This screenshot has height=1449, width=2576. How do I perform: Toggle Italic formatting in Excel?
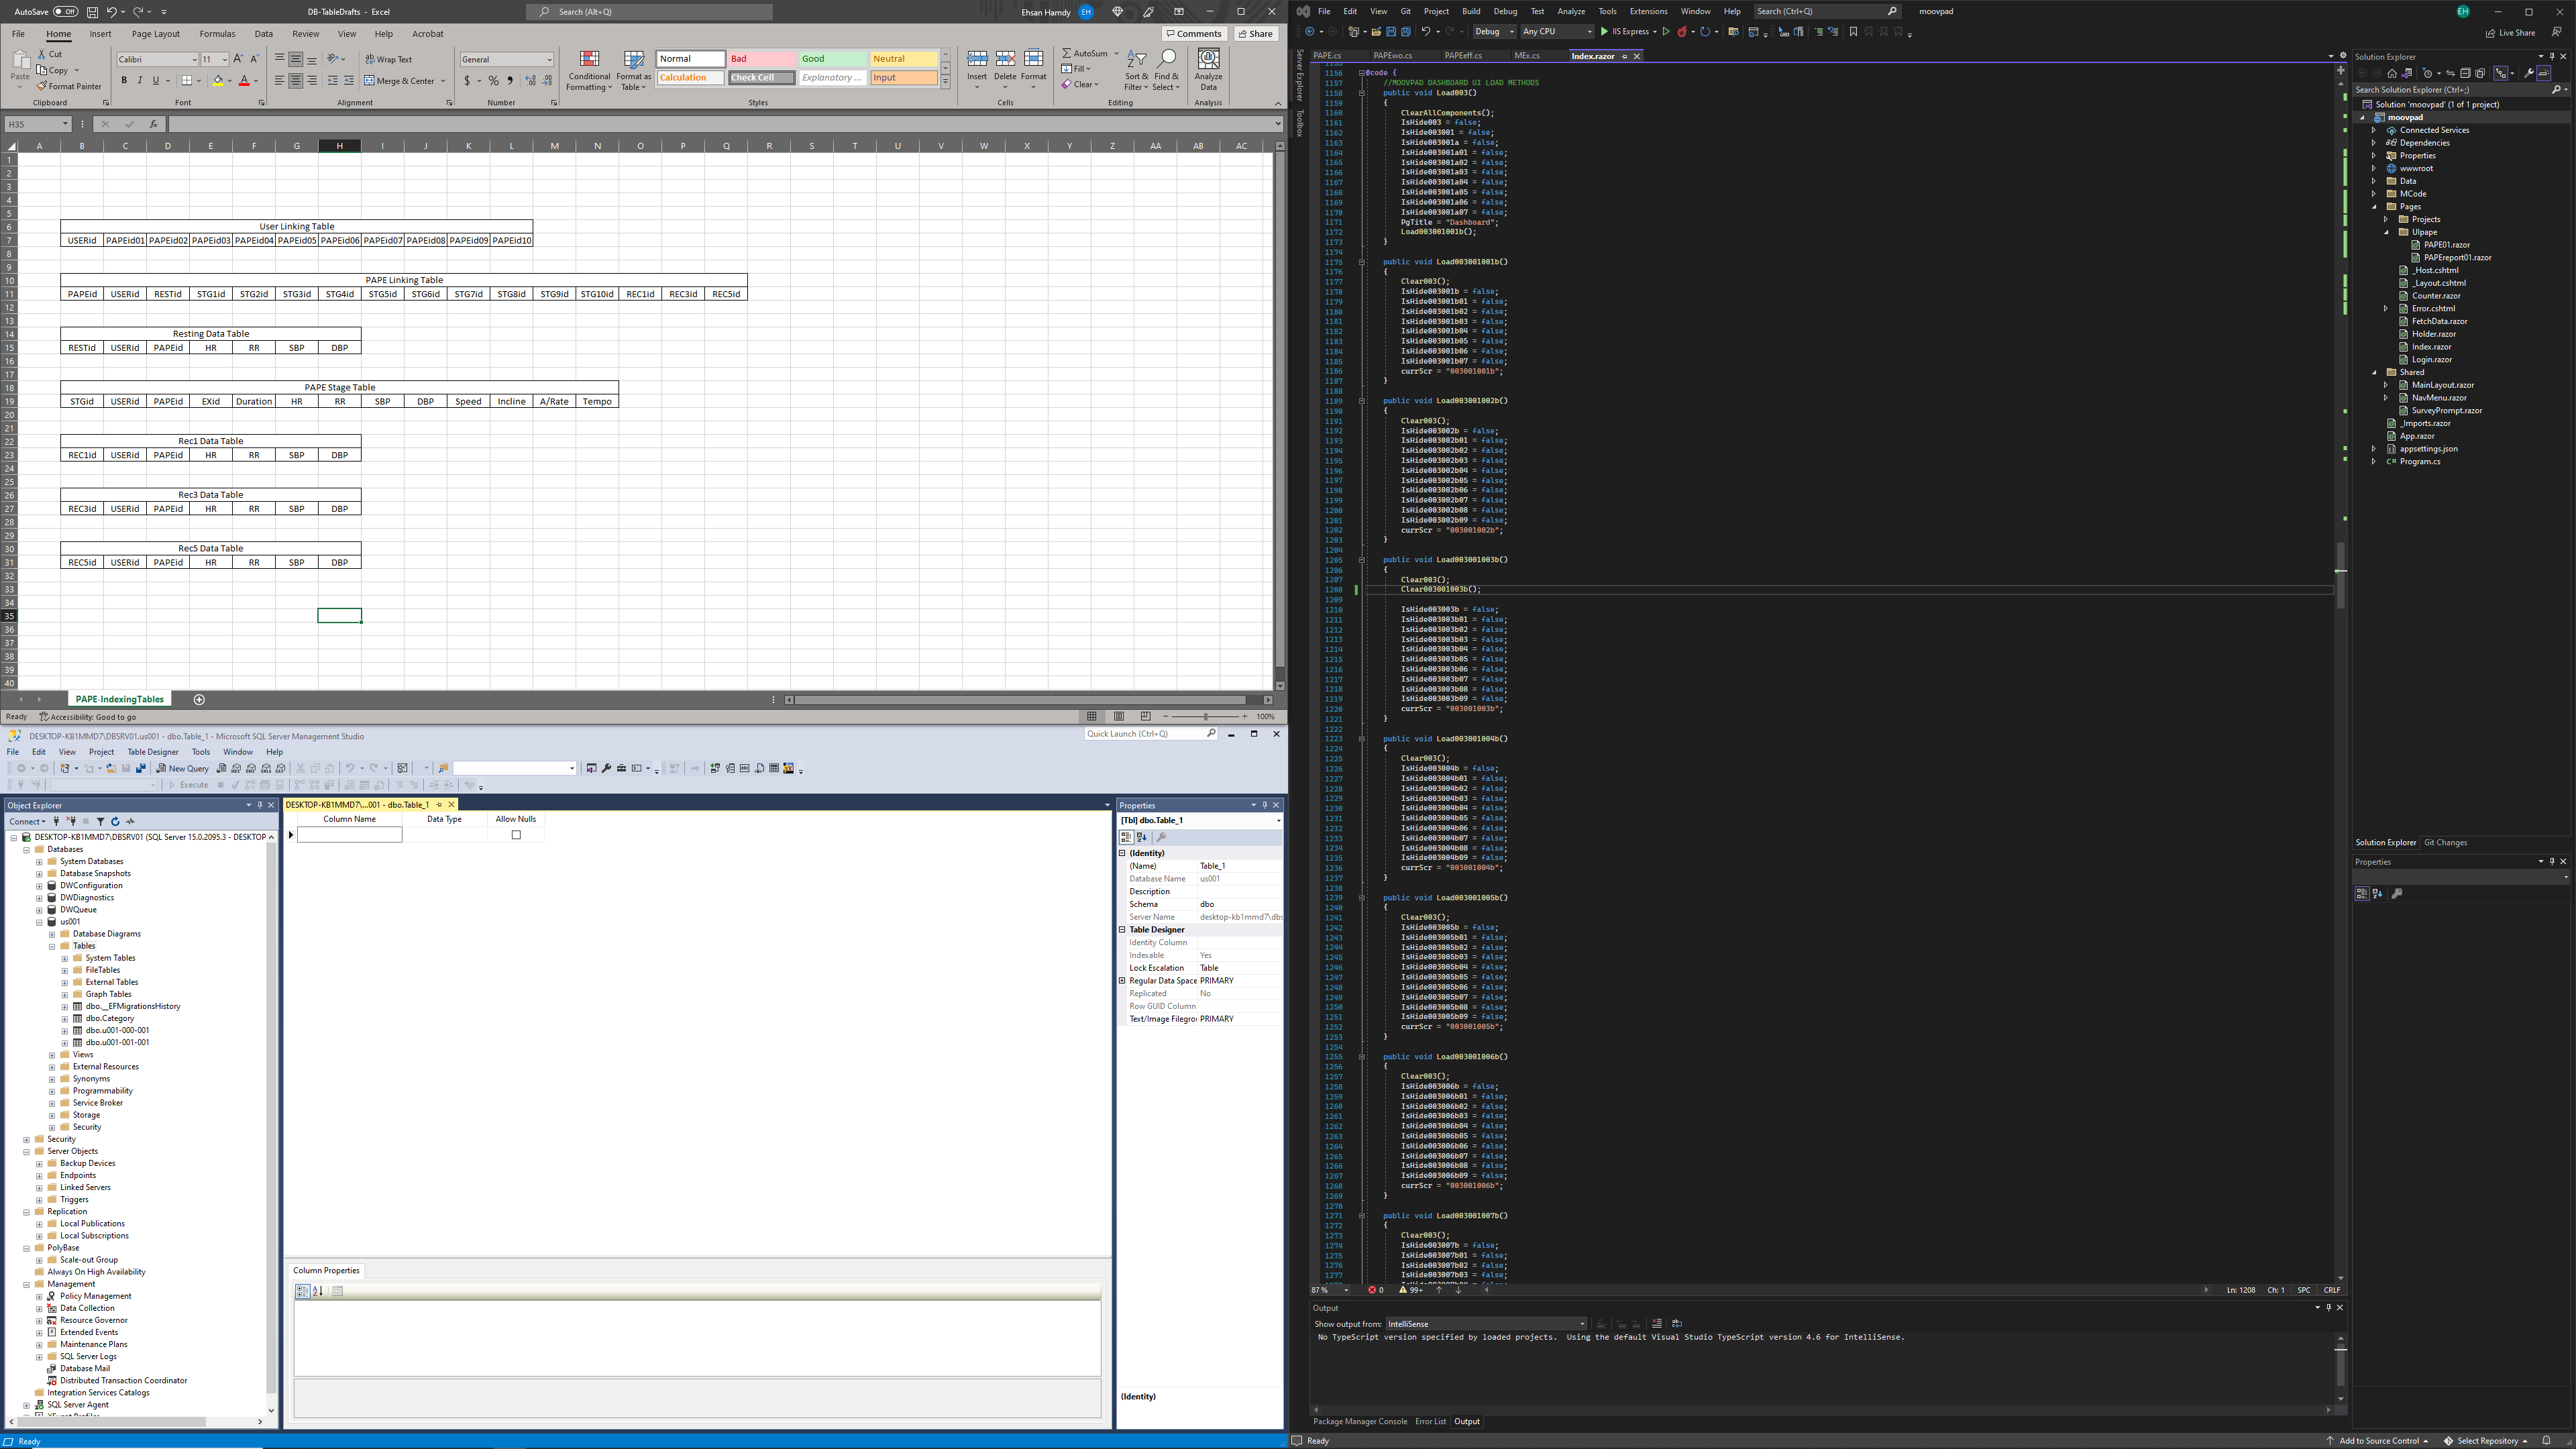[140, 80]
